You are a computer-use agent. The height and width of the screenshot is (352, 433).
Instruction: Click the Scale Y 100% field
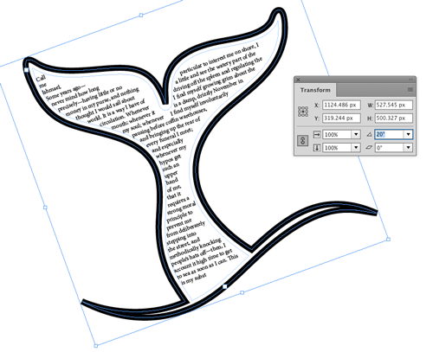point(337,148)
